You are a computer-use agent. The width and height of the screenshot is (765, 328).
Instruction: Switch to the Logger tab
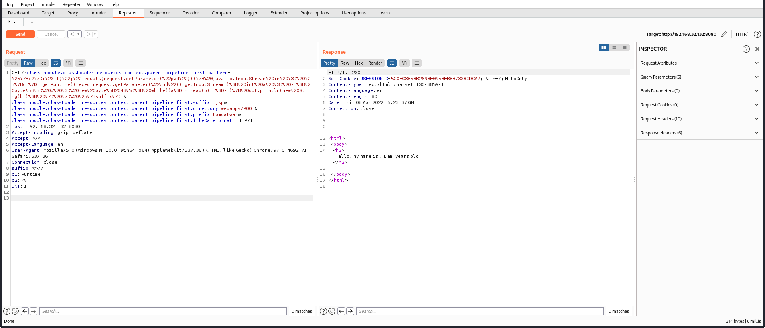click(251, 13)
